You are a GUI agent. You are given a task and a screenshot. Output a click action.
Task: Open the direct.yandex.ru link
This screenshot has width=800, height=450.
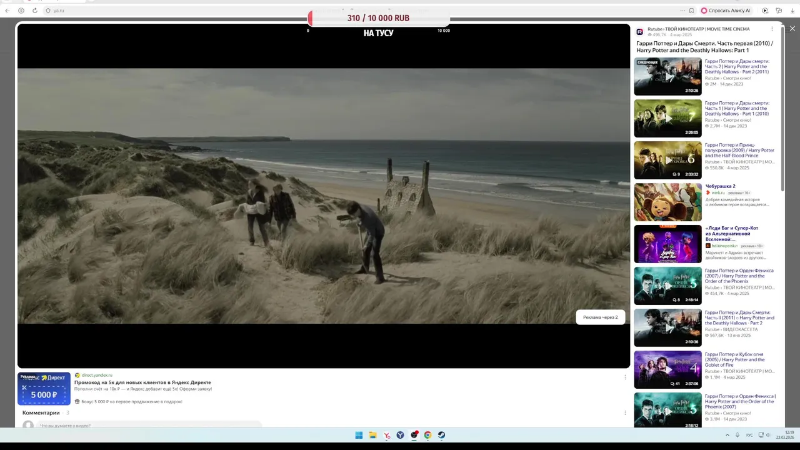click(97, 375)
